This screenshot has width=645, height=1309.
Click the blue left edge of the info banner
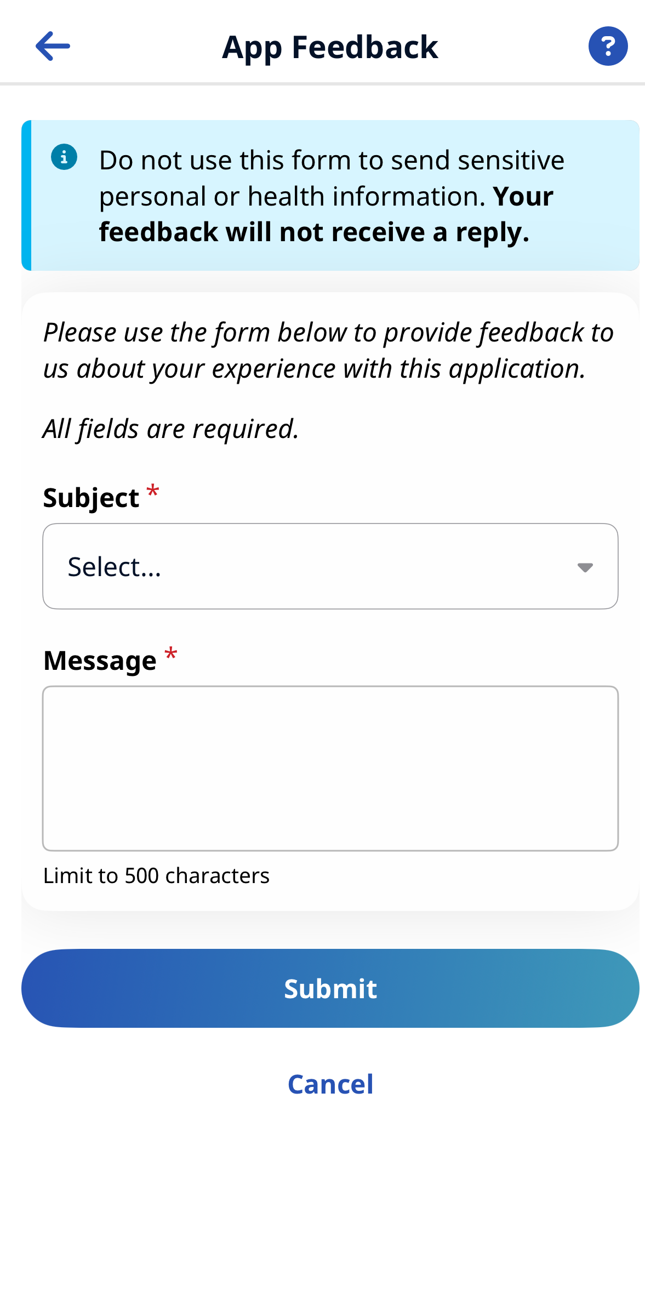click(26, 195)
